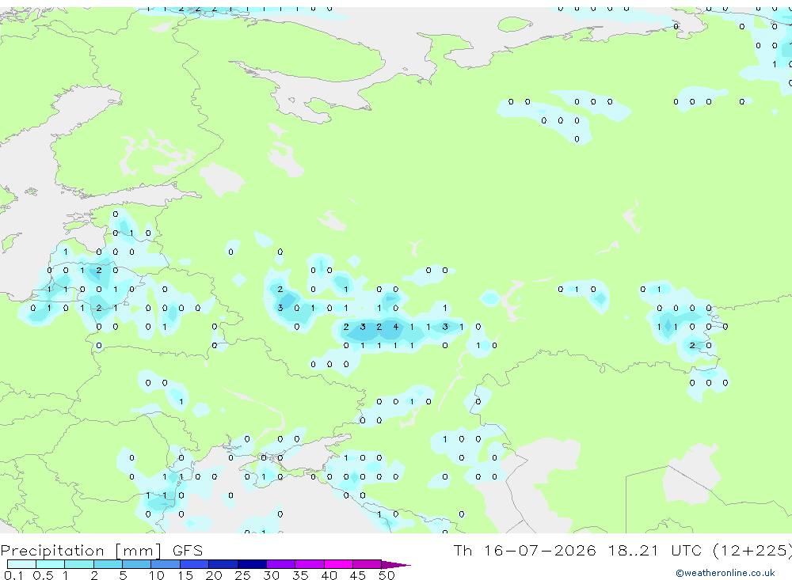Image resolution: width=792 pixels, height=580 pixels.
Task: Click the '20' legend scale label
Action: 214,575
